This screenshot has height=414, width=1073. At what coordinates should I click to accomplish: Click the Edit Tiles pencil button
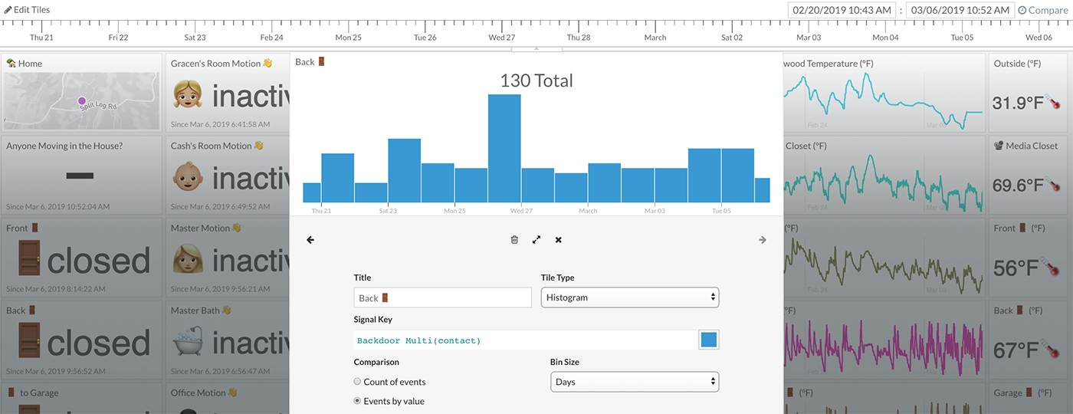pyautogui.click(x=28, y=10)
